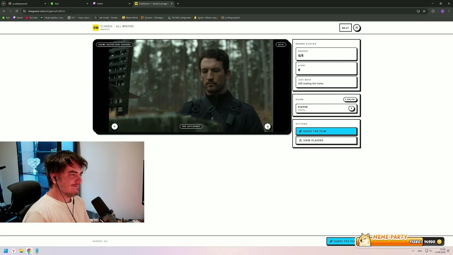Open the Last events - Donat... bookmark
Screen dimensions: 453x255
(107, 18)
